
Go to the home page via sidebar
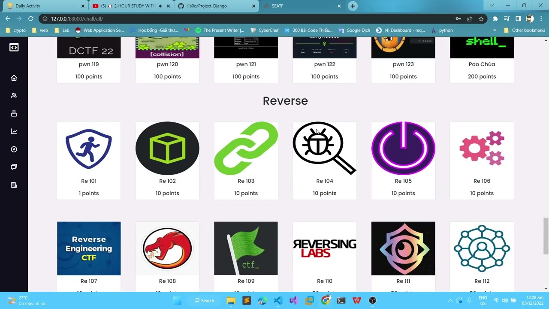pos(14,78)
